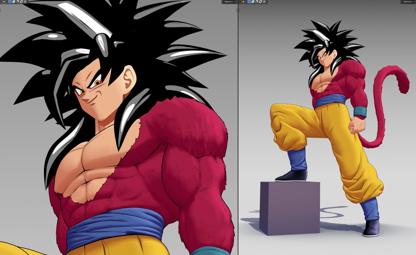Choose Extend Selection mode in right viewport

(253, 2)
